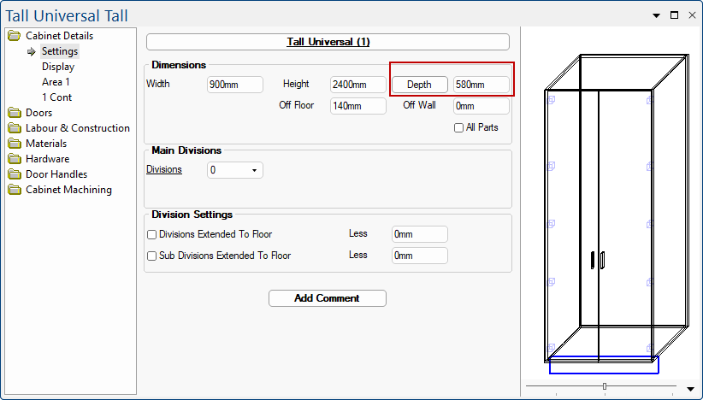Click the Door Handles folder icon

pyautogui.click(x=14, y=174)
